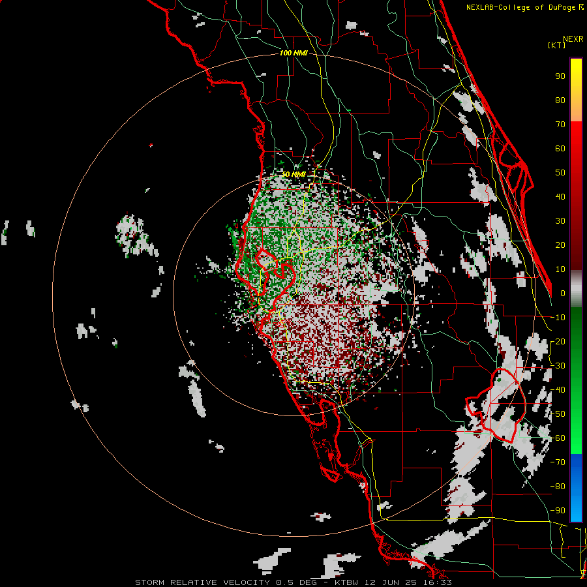The image size is (587, 587).
Task: Click the NEXR label above the color bar
Action: (x=573, y=39)
